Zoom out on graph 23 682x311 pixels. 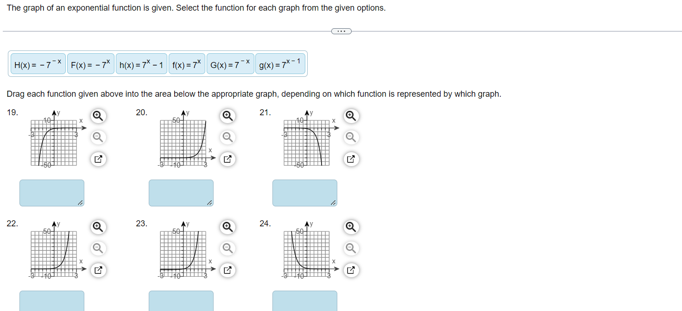(x=227, y=249)
